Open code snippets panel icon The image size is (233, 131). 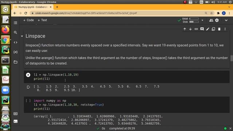click(x=15, y=42)
